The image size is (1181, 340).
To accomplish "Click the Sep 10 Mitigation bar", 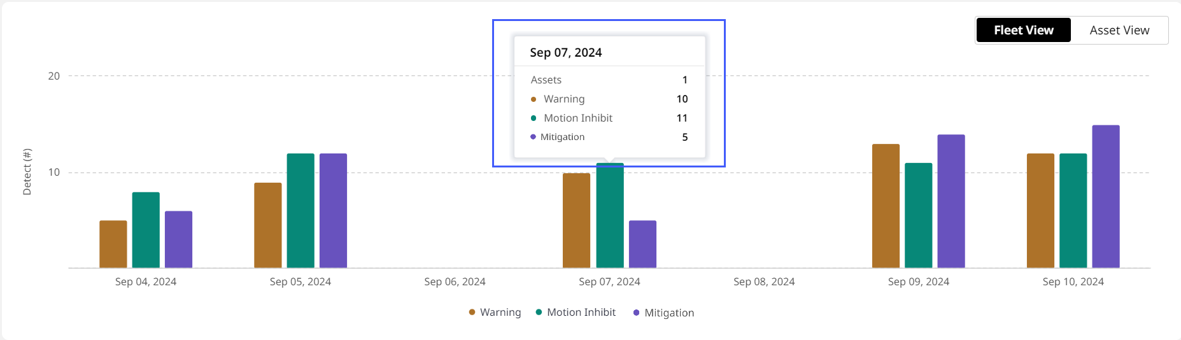I will click(1106, 196).
